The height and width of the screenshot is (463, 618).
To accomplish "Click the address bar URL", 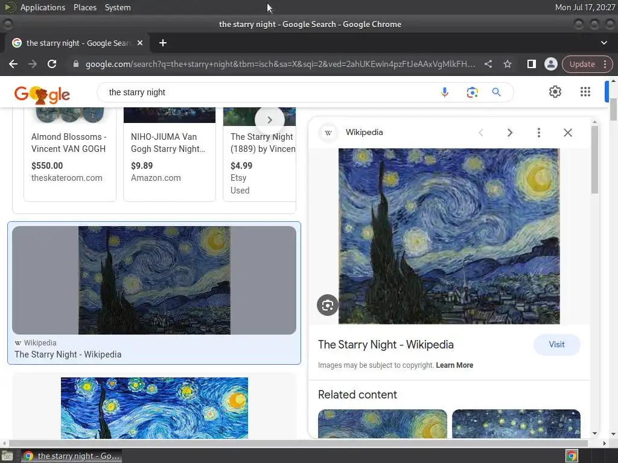I will coord(280,64).
